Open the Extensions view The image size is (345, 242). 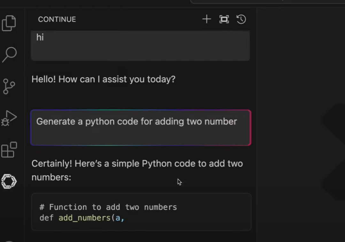(x=9, y=150)
